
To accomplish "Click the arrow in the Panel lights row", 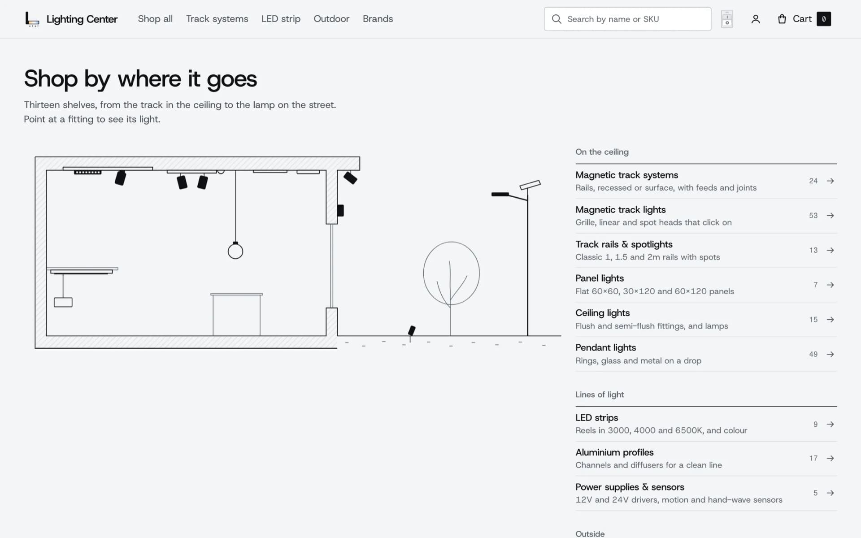I will 831,285.
